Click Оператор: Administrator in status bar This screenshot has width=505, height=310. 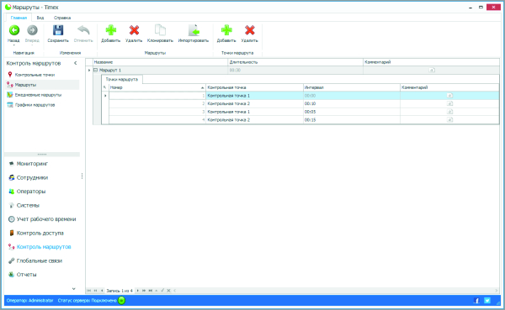(29, 301)
